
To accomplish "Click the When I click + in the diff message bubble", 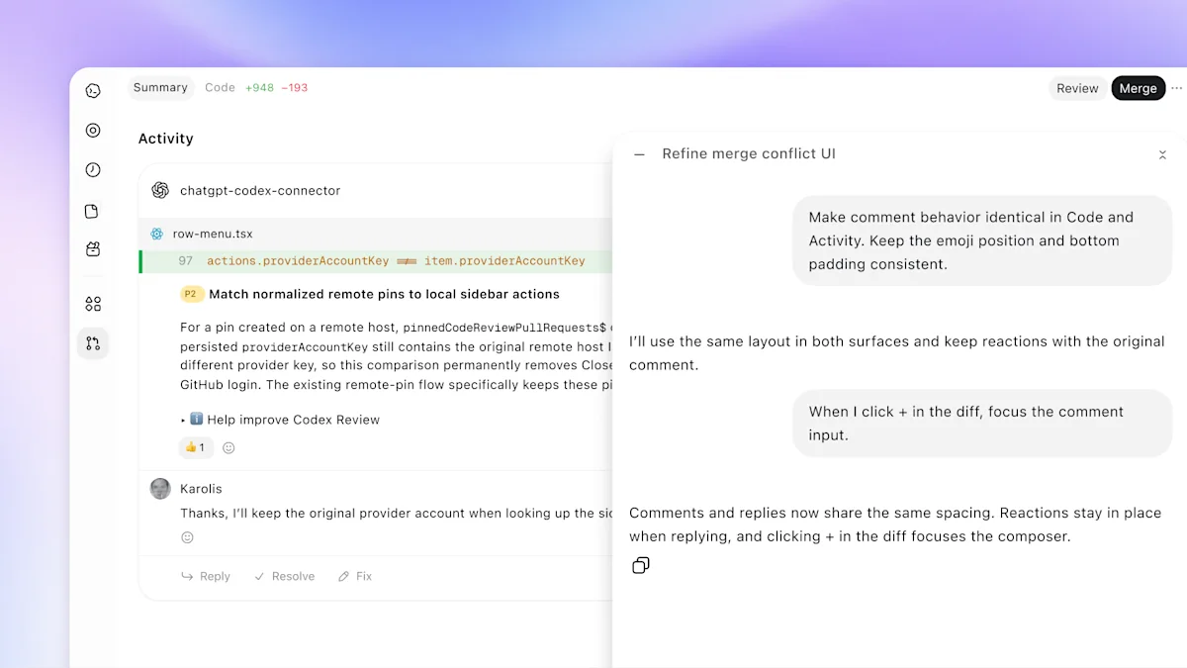I will click(982, 424).
